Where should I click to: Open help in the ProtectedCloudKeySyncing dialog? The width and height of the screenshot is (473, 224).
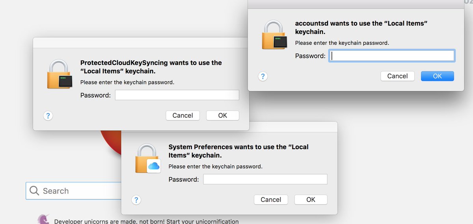(48, 116)
